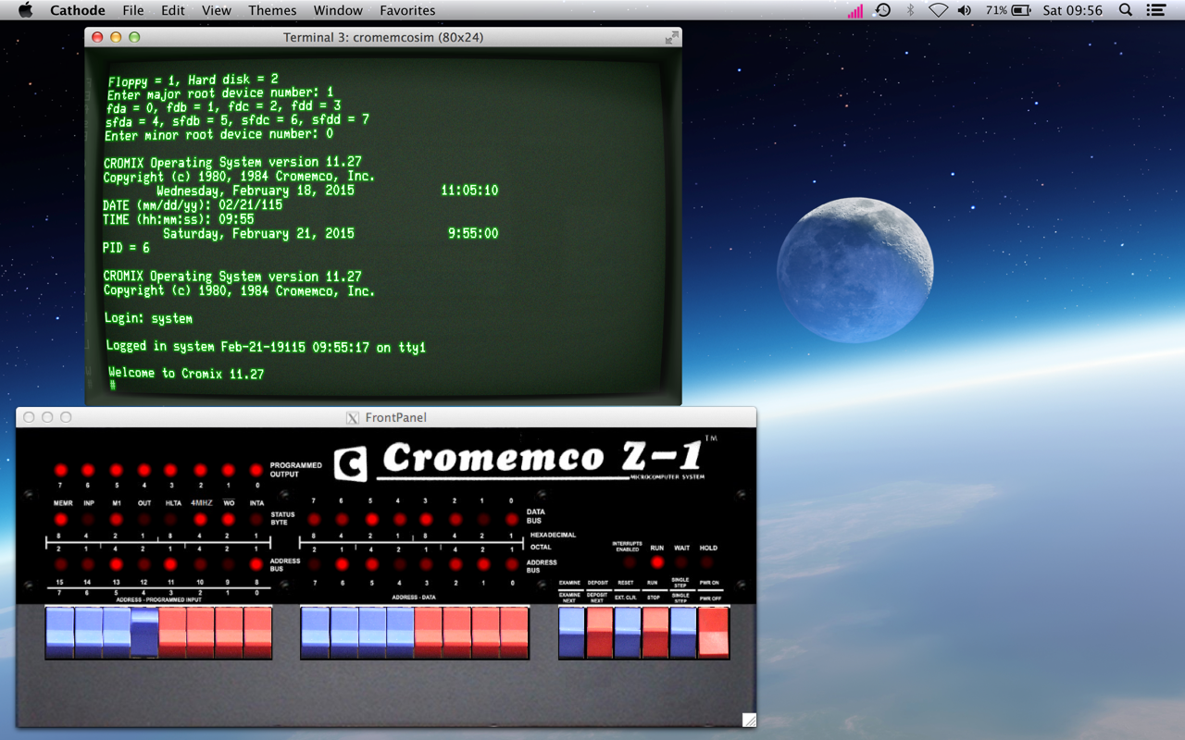Toggle Address-Data switch 2
This screenshot has height=740, width=1185.
tap(457, 633)
